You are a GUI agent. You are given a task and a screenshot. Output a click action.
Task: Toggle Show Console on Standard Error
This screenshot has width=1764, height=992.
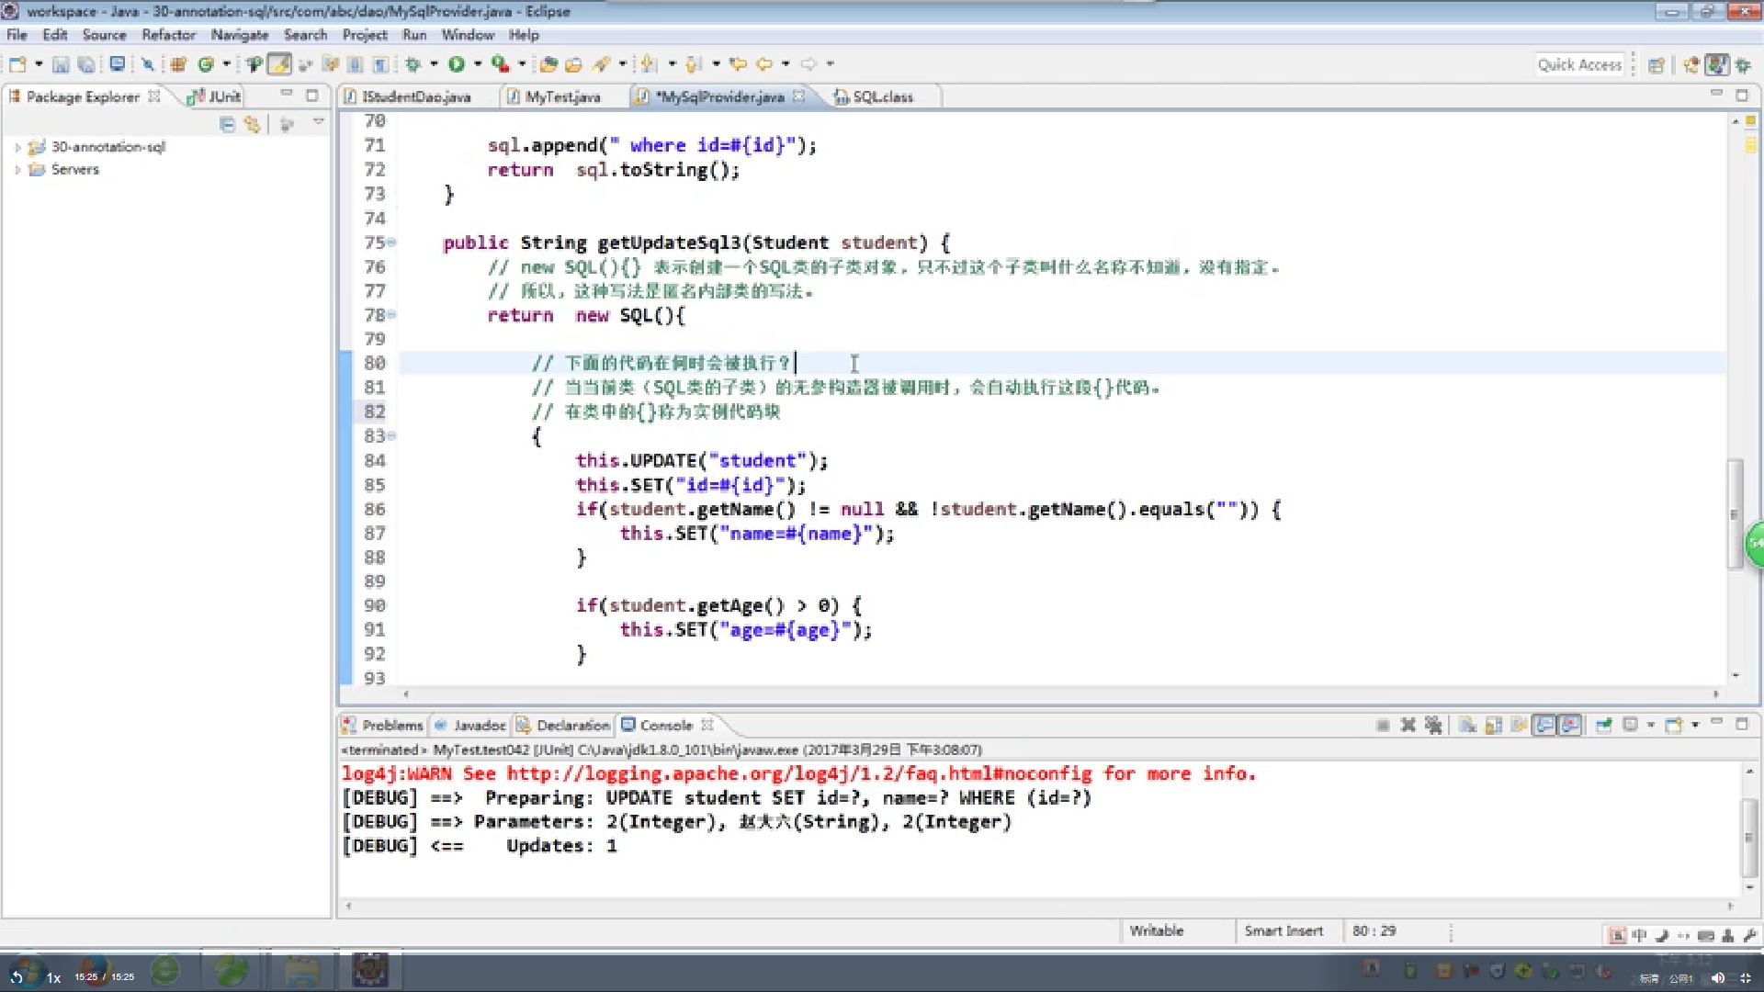click(x=1571, y=726)
